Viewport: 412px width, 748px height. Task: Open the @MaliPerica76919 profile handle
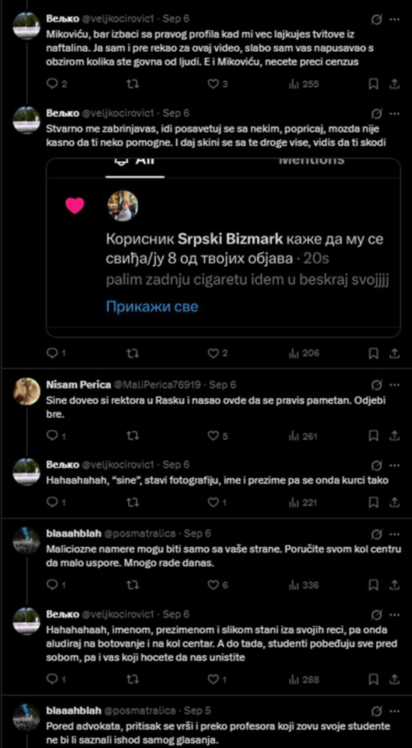[x=157, y=385]
